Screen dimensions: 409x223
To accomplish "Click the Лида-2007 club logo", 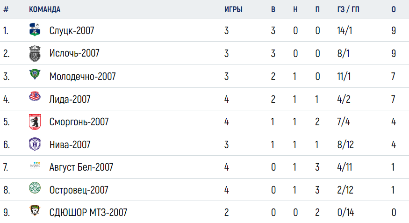I will [x=35, y=96].
